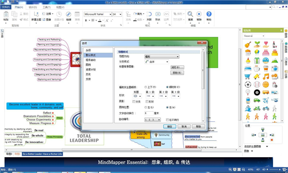The width and height of the screenshot is (288, 173).
Task: Open the General clipart category dropdown
Action: coord(254,36)
